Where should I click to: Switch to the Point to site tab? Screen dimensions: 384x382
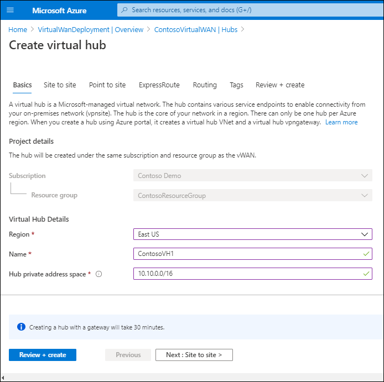point(107,85)
